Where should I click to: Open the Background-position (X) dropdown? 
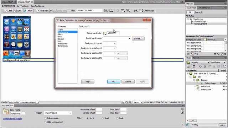pyautogui.click(x=115, y=53)
